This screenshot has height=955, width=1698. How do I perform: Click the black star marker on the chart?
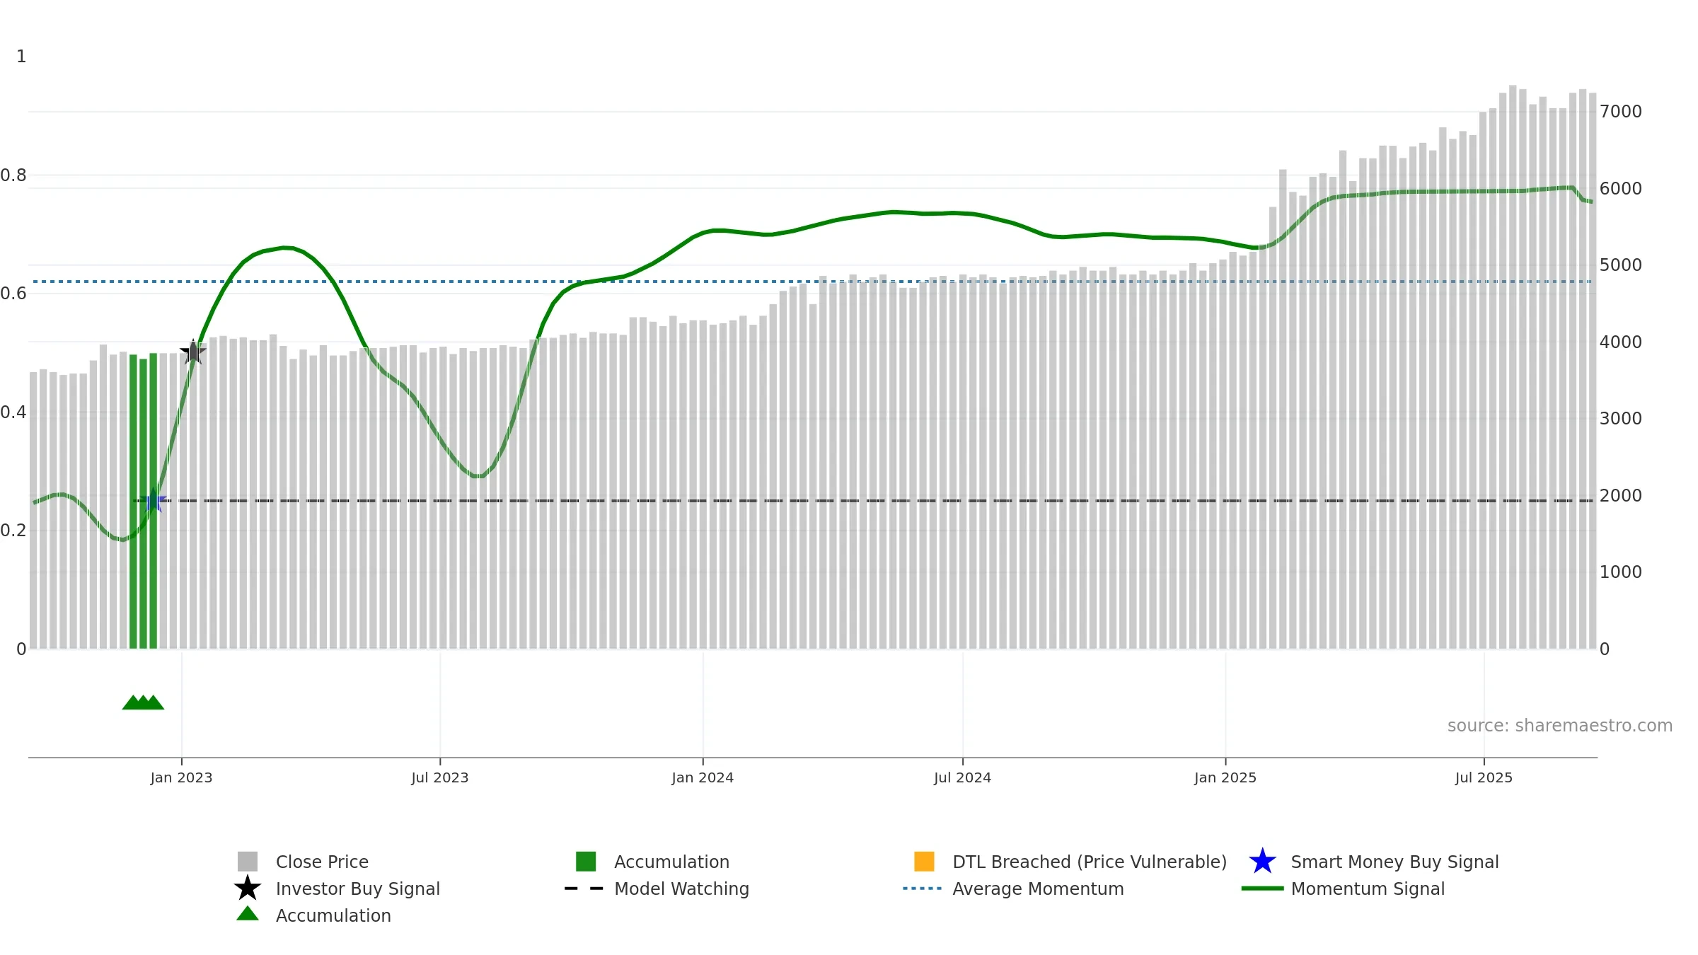(x=193, y=352)
